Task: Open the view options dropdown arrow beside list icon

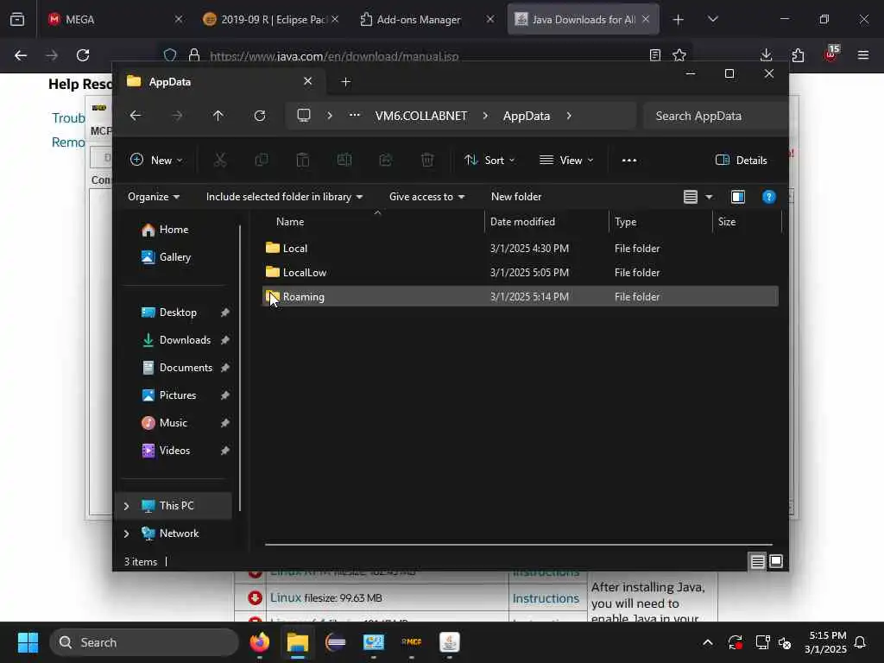Action: pyautogui.click(x=710, y=197)
